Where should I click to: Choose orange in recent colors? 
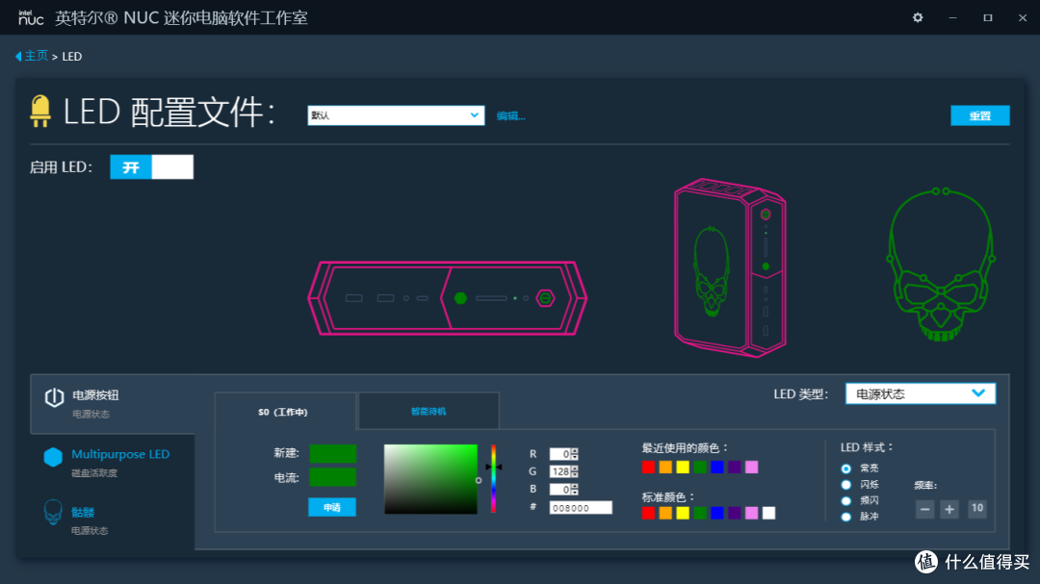[x=665, y=468]
